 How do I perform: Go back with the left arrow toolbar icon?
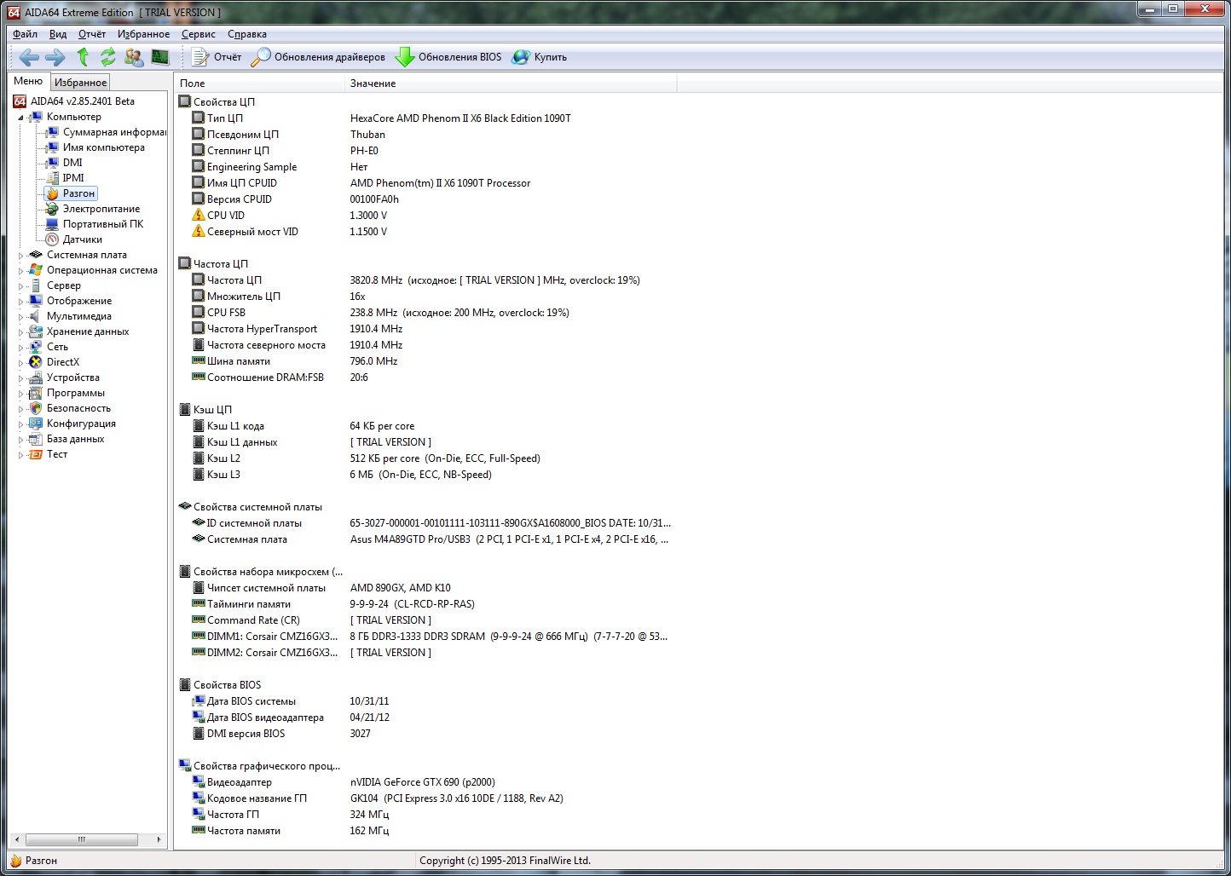pos(29,57)
